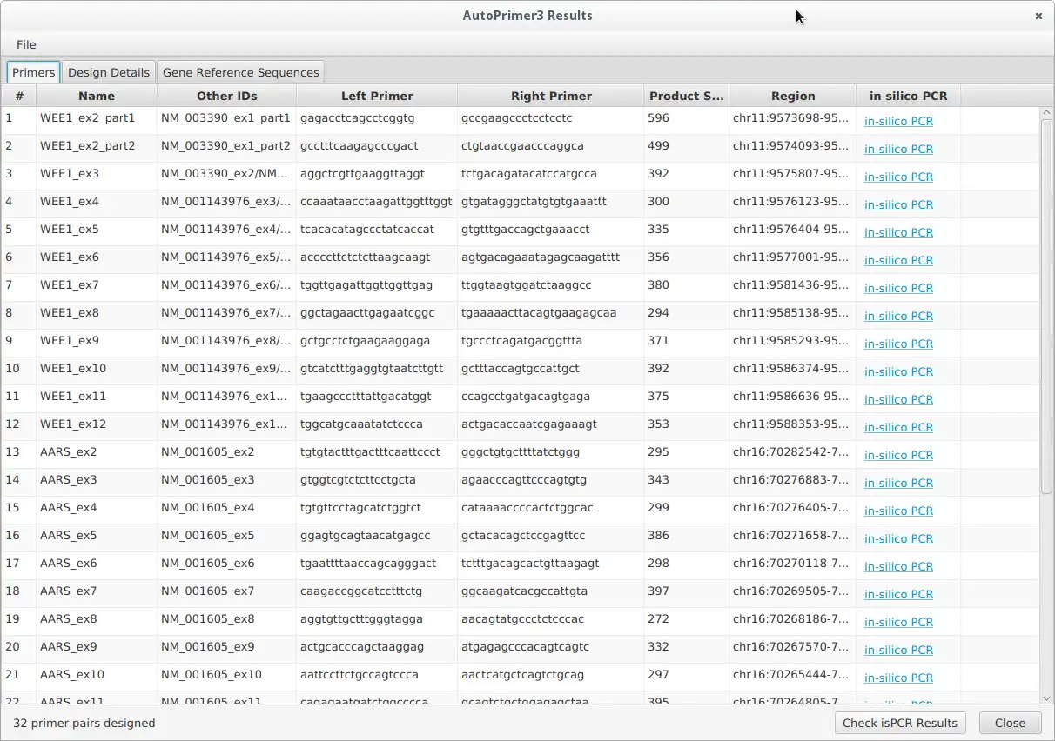
Task: Click the Close button at bottom right
Action: [x=1010, y=723]
